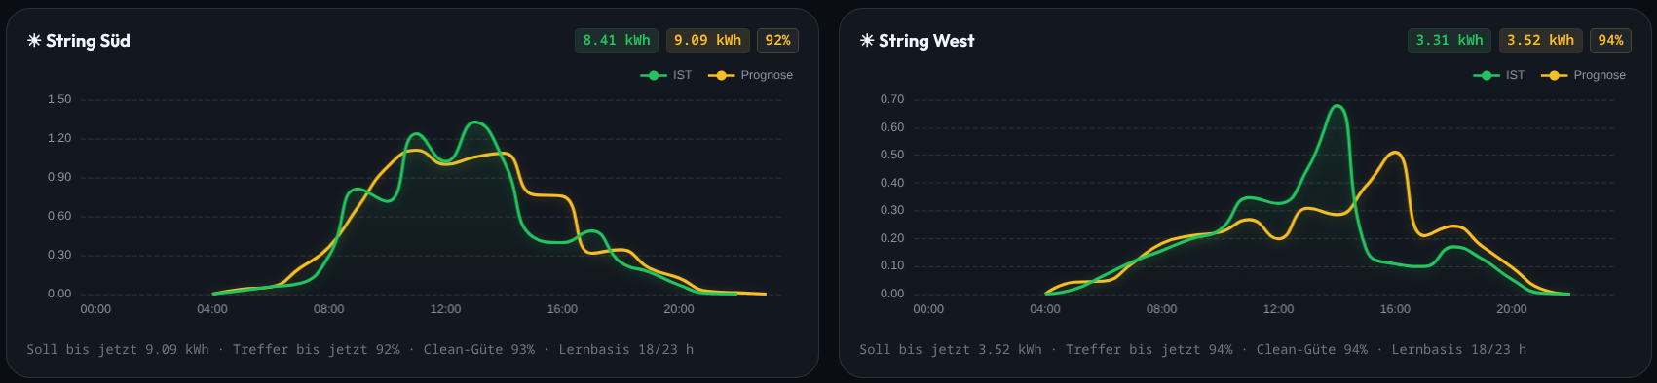Click the String West green peak near 14:00

(1338, 106)
